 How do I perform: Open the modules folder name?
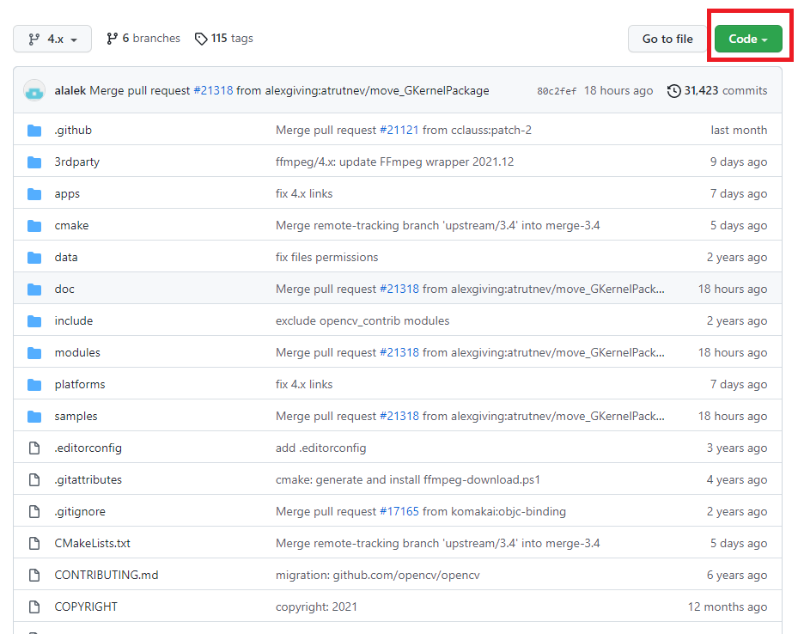point(77,352)
